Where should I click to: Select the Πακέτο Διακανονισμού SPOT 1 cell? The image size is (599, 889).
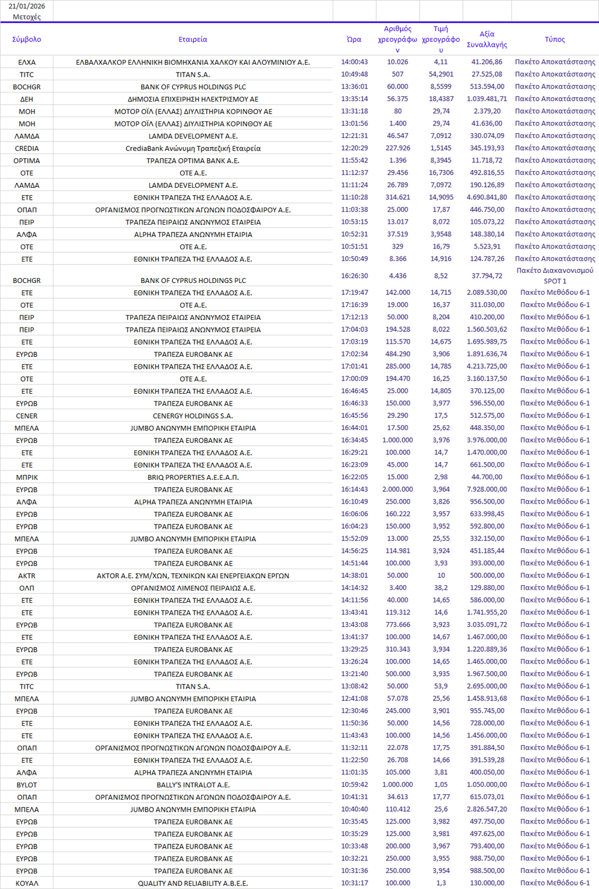tap(555, 275)
